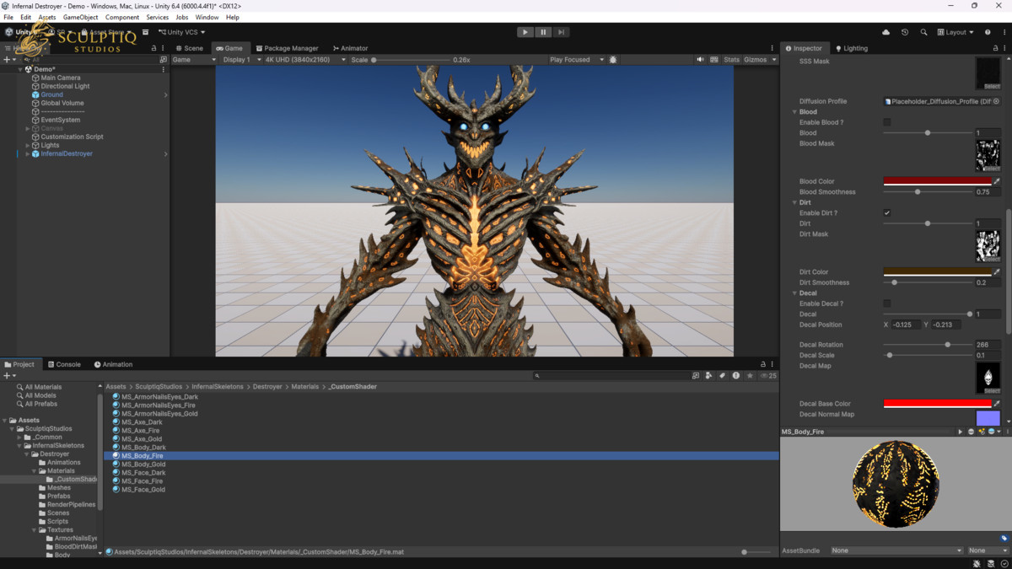
Task: Click the Decal Map texture thumbnail
Action: [x=988, y=378]
